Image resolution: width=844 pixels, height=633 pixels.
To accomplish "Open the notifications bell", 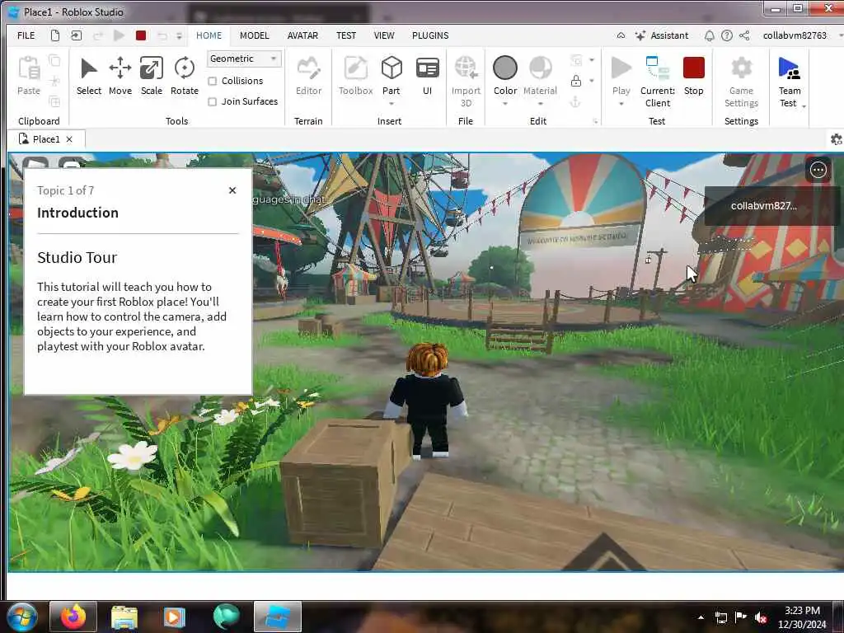I will pos(710,35).
